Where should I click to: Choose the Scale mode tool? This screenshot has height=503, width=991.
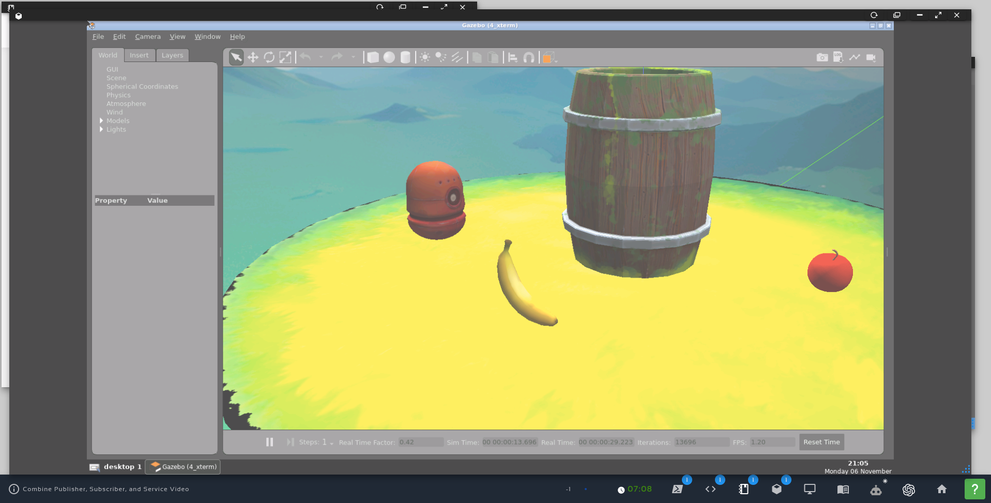coord(285,57)
